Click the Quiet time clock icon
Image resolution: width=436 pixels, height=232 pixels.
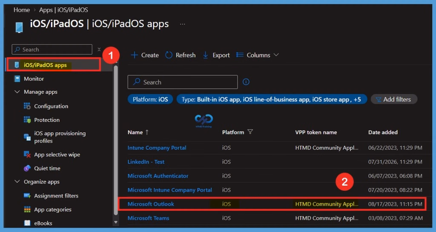(x=27, y=168)
